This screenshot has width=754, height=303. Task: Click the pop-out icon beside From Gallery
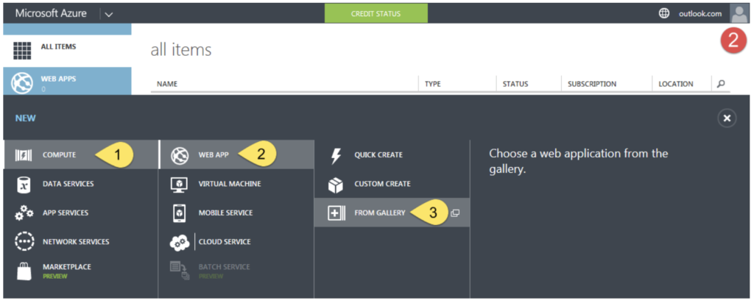(455, 213)
